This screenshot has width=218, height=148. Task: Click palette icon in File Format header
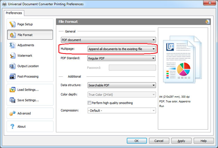point(207,22)
